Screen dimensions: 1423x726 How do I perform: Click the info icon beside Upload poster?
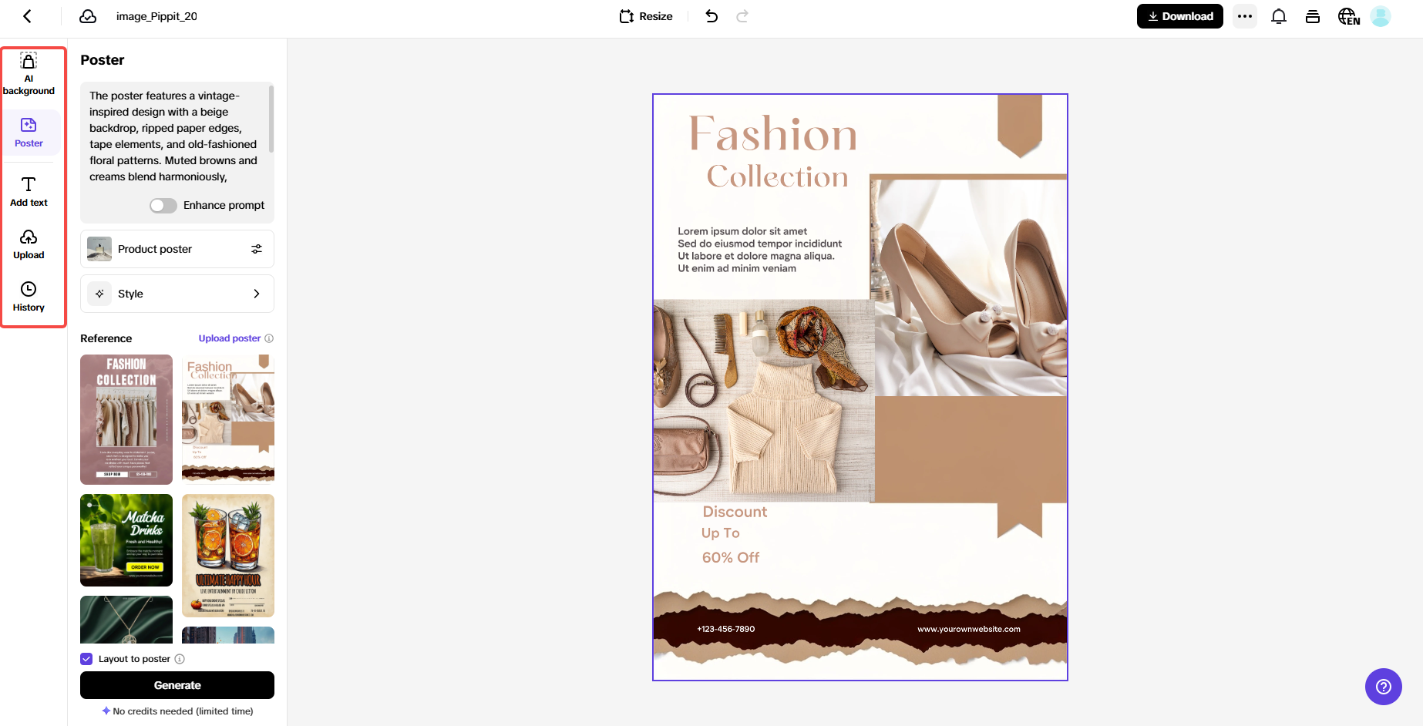269,338
